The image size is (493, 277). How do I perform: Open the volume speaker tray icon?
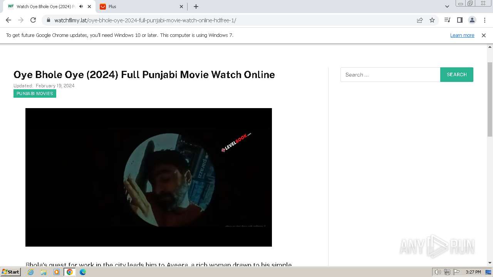tap(438, 272)
